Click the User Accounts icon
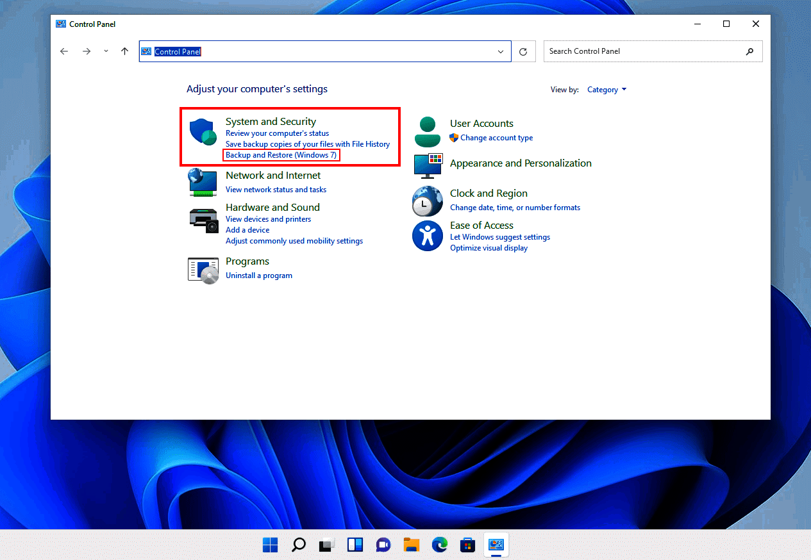Viewport: 811px width, 560px height. pos(427,130)
